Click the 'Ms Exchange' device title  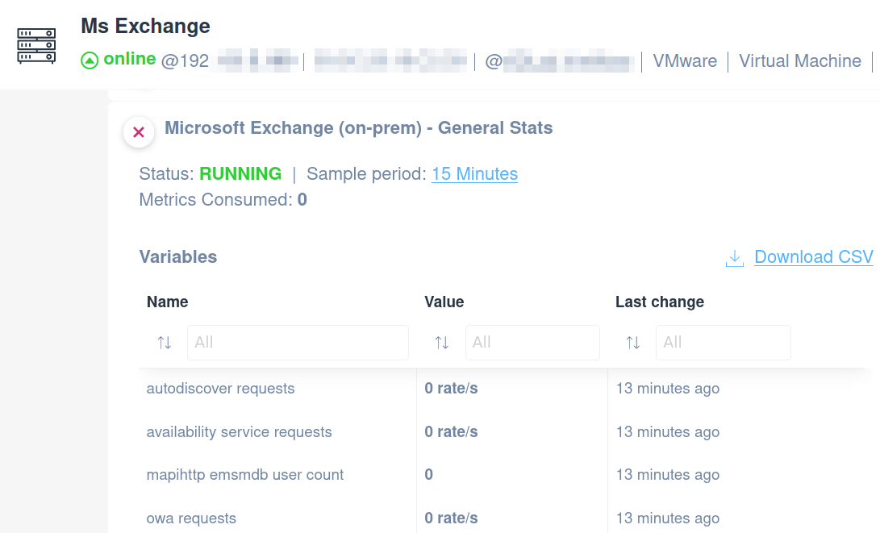click(145, 26)
